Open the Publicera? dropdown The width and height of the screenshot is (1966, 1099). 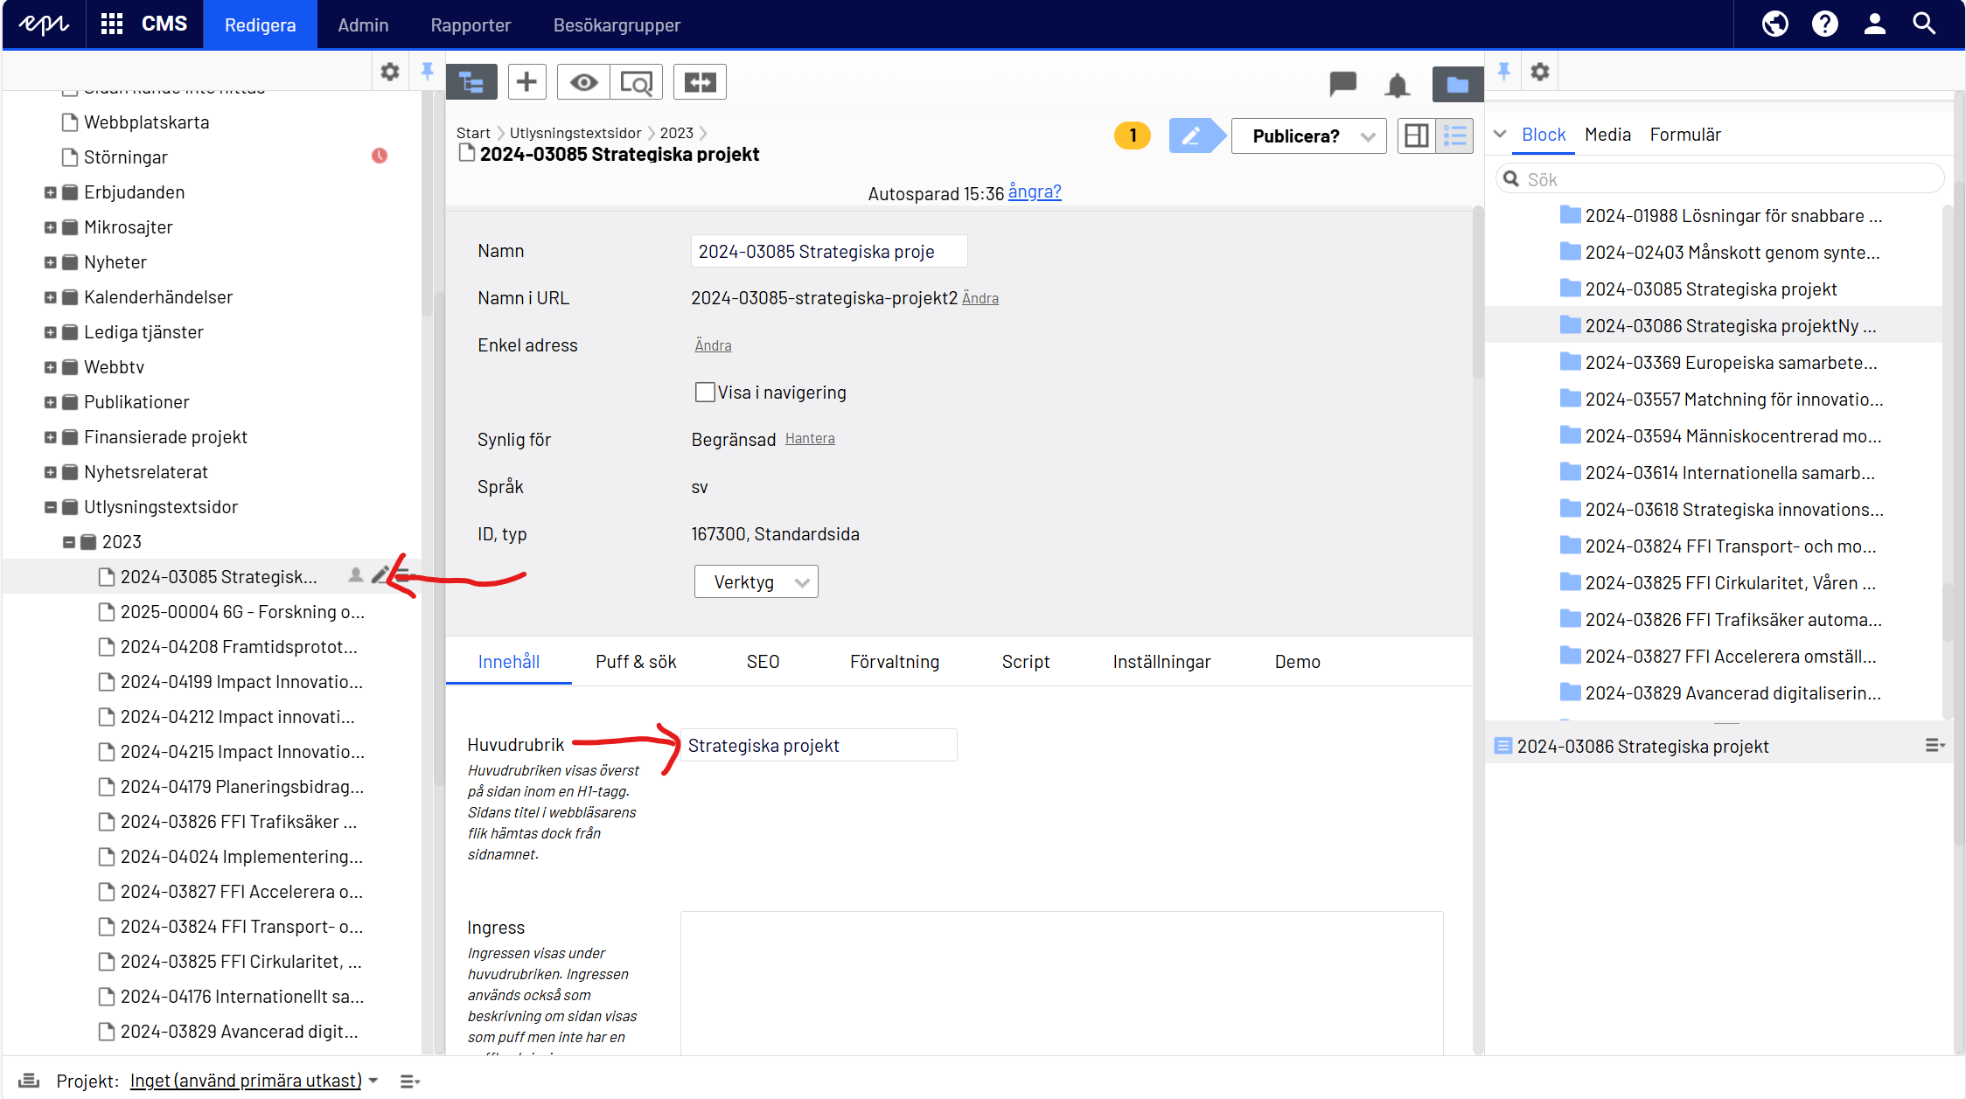pyautogui.click(x=1308, y=136)
